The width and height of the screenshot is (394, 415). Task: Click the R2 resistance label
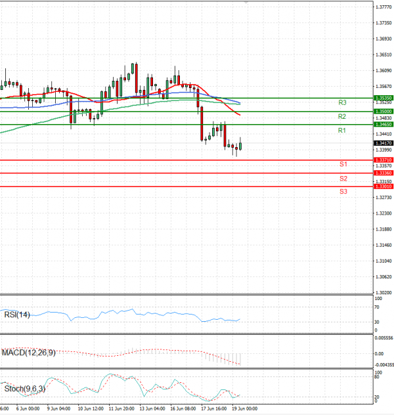pyautogui.click(x=341, y=117)
